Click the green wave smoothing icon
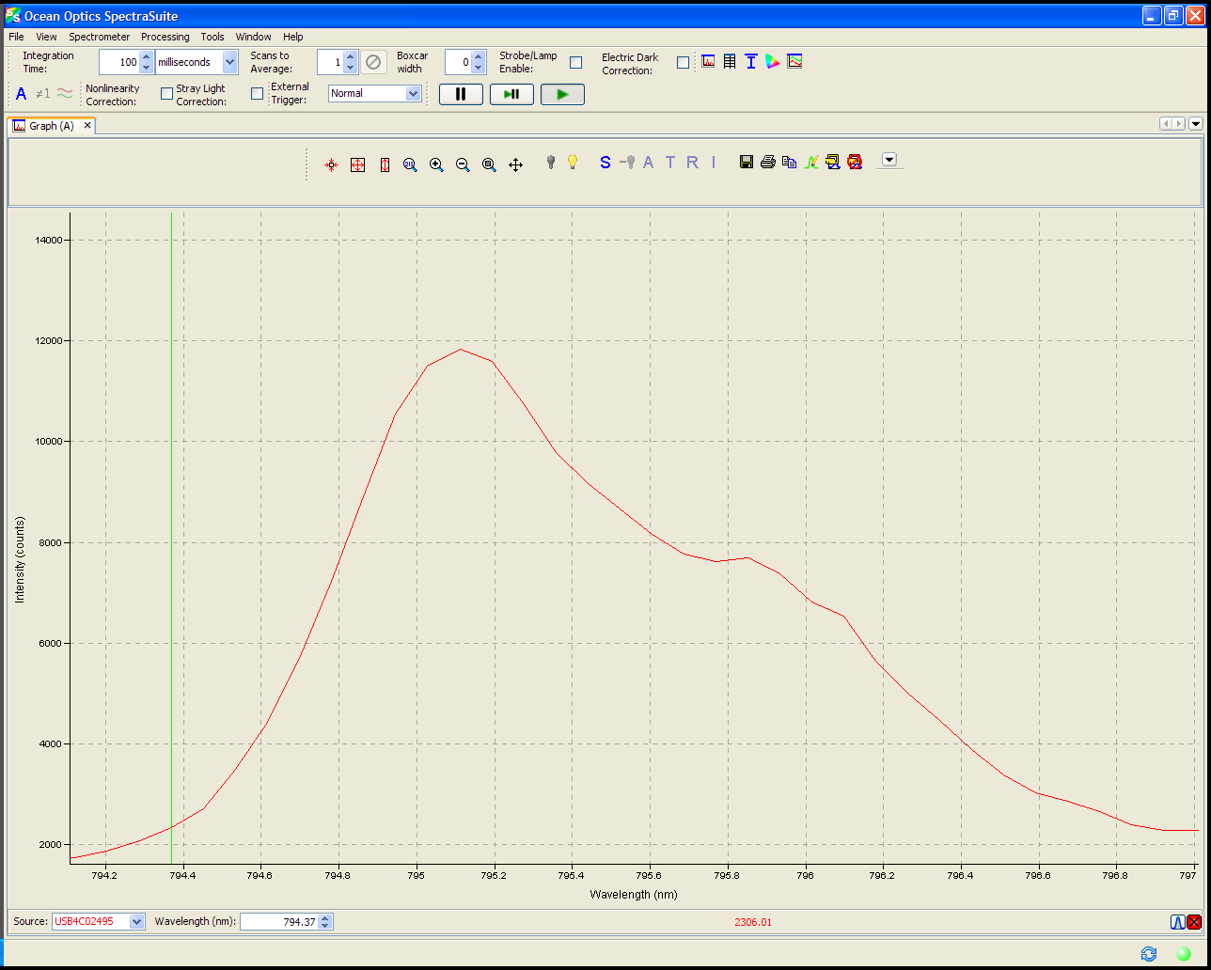The image size is (1211, 970). [65, 93]
